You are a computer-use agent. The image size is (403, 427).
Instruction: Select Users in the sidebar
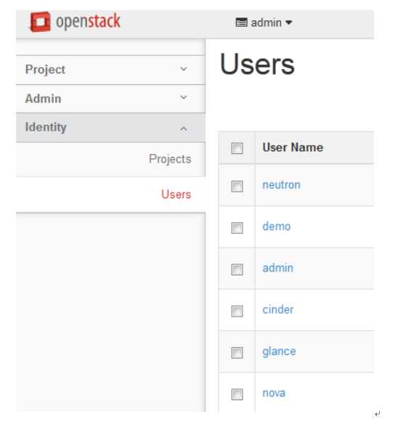coord(176,194)
